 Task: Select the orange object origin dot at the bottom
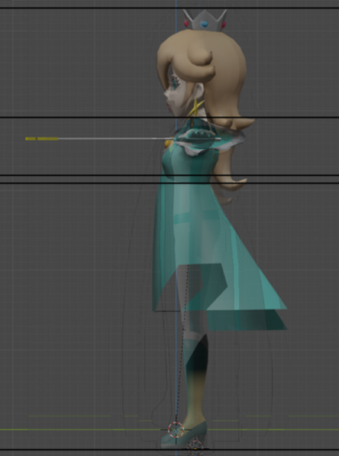point(195,449)
